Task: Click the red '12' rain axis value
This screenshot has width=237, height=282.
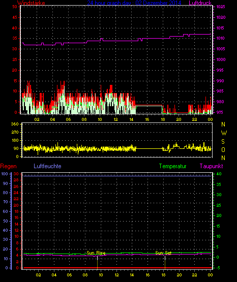Action: point(16,230)
